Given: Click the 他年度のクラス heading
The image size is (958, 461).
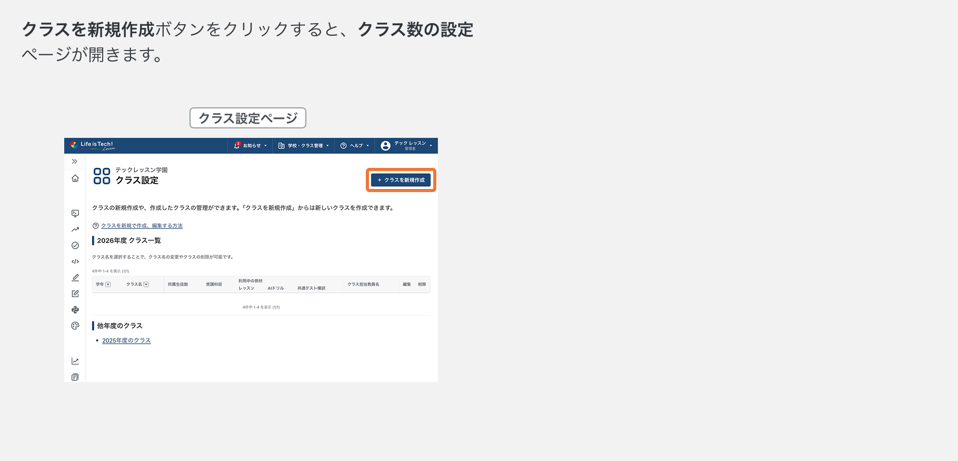Looking at the screenshot, I should pyautogui.click(x=119, y=326).
